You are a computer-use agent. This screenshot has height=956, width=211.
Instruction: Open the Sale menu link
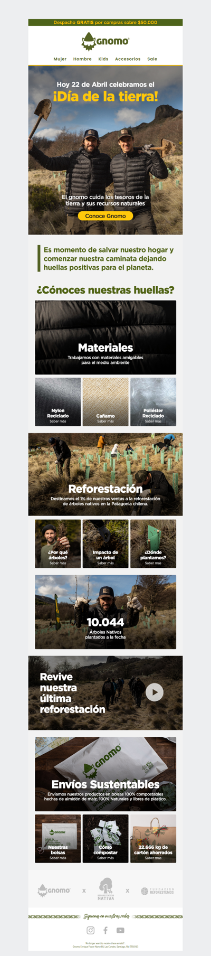(152, 59)
